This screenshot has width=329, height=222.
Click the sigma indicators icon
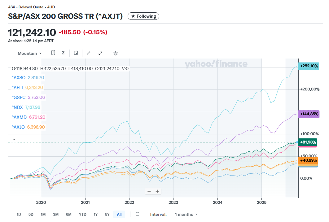click(63, 53)
